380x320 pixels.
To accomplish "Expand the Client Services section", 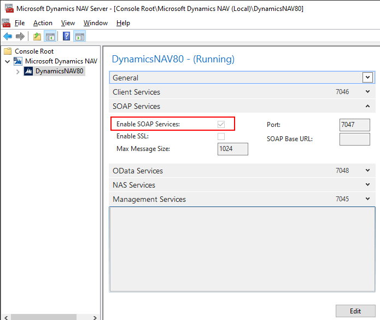I will [x=368, y=92].
